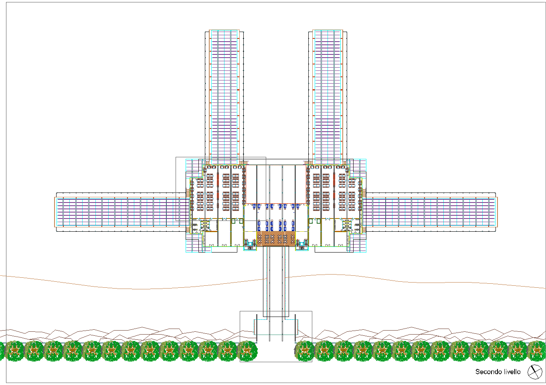The height and width of the screenshot is (385, 546).
Task: Select the tree right of entrance gap
Action: 305,351
